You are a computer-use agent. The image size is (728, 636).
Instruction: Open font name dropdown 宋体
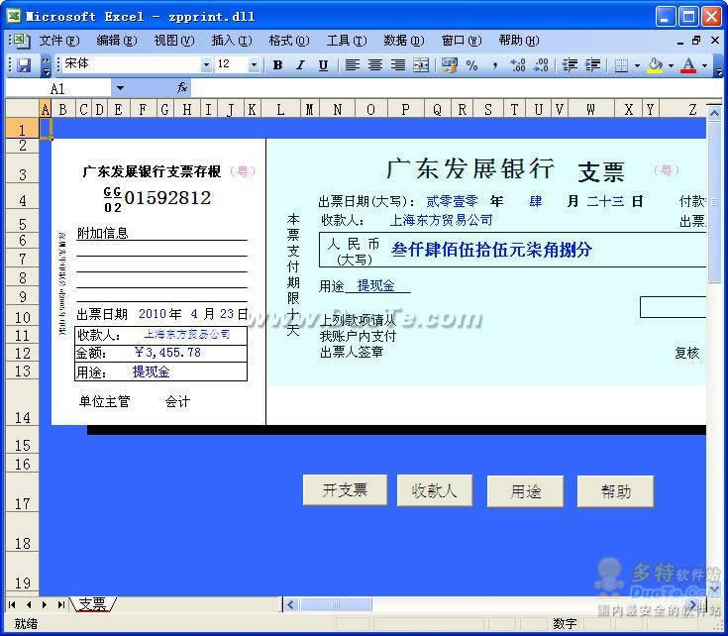click(206, 65)
